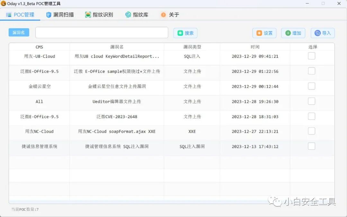Close the Oday window
Viewport: 347px width, 217px height.
[339, 3]
